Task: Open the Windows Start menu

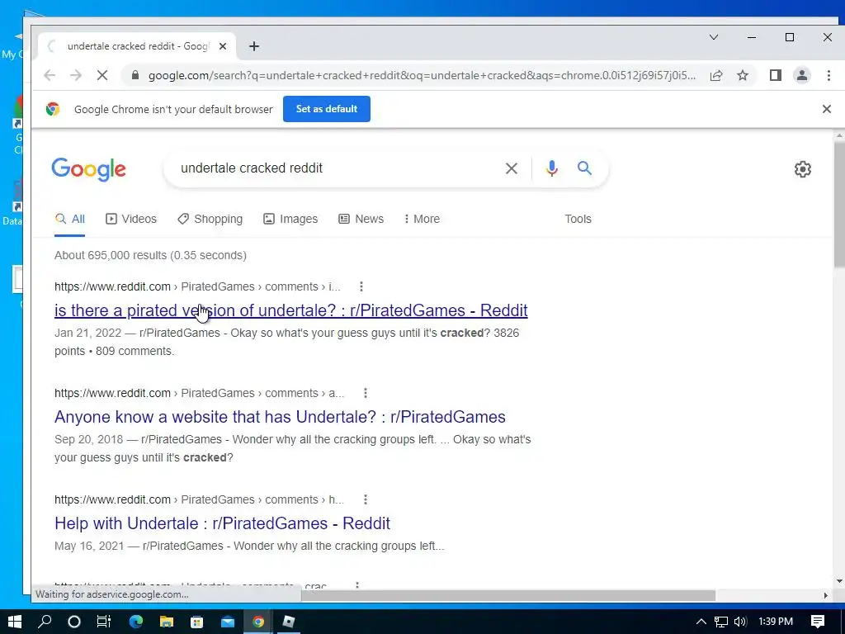Action: pyautogui.click(x=15, y=622)
